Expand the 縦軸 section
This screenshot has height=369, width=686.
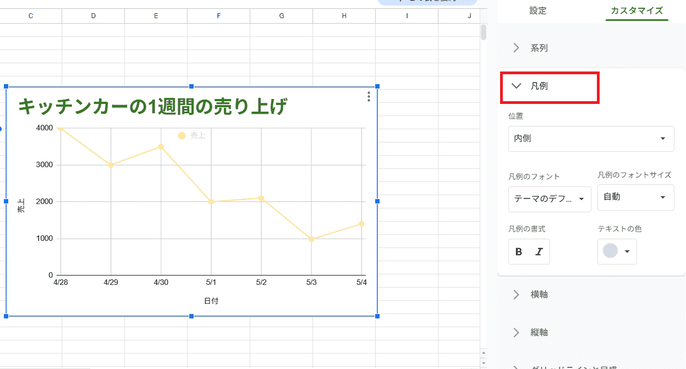point(539,333)
